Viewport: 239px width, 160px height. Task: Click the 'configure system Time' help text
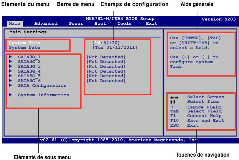(191, 64)
